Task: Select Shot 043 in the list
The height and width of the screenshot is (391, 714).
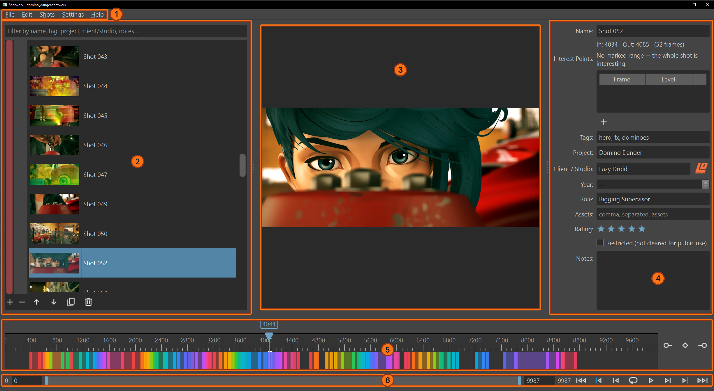Action: pos(133,56)
